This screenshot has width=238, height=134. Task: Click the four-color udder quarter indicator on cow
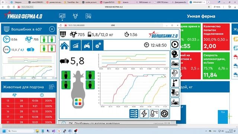[x=78, y=102]
